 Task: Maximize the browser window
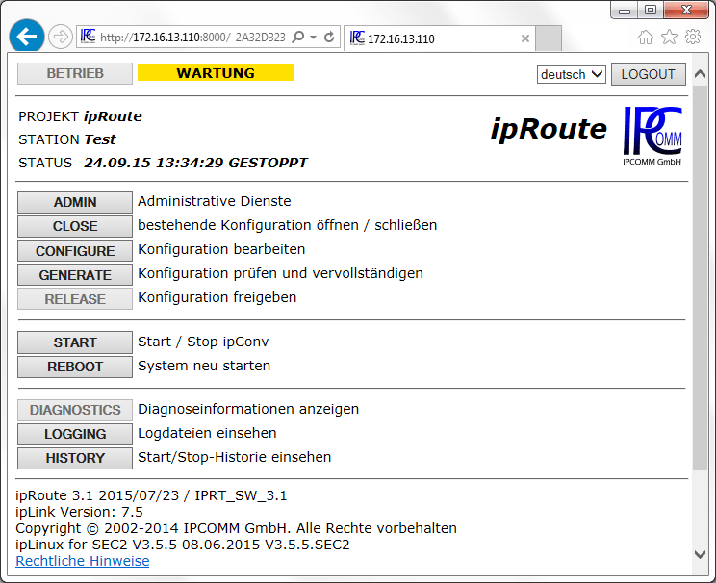point(651,10)
